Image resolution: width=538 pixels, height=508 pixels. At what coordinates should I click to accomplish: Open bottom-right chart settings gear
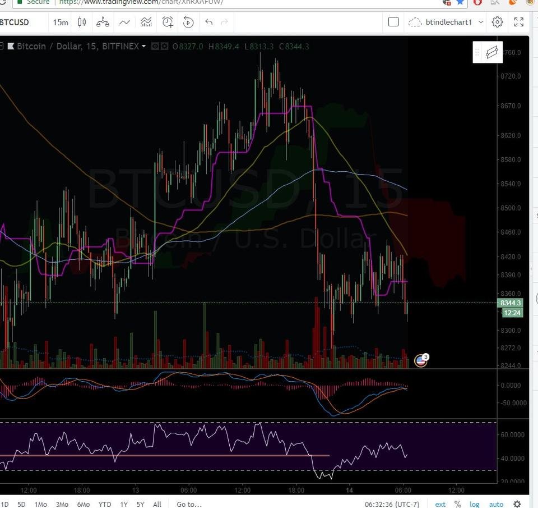(517, 504)
